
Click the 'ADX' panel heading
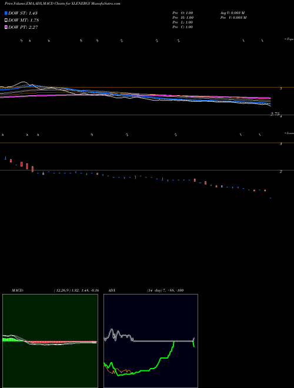pyautogui.click(x=112, y=290)
